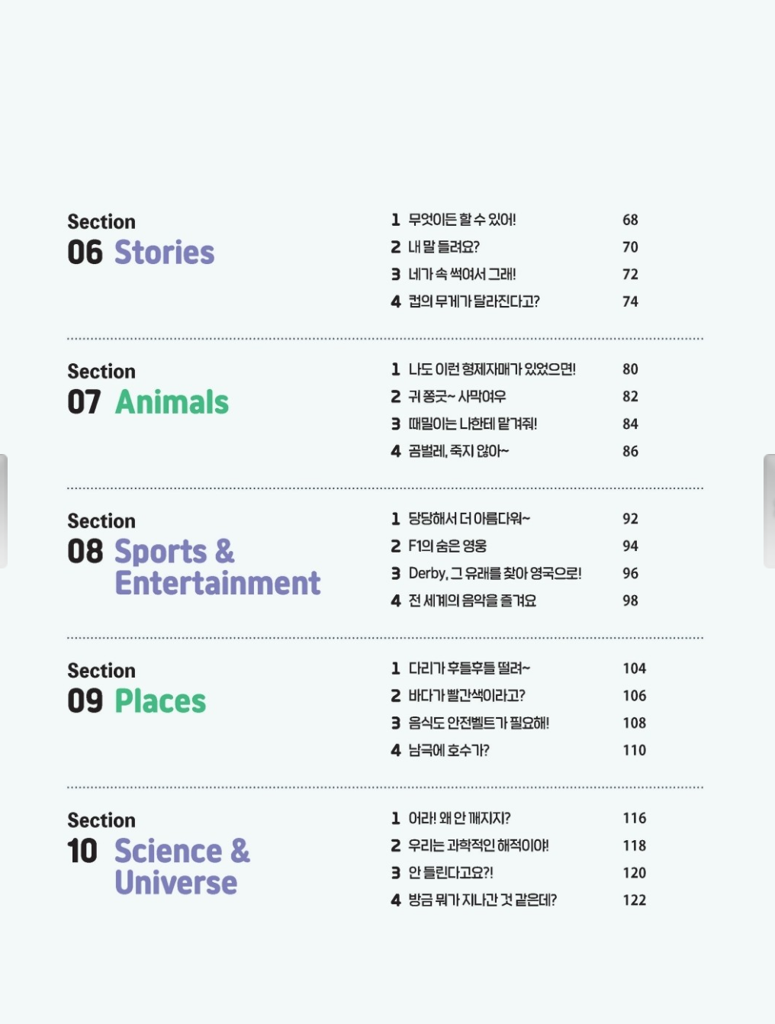Click the "Stories" section 06 heading

[164, 253]
